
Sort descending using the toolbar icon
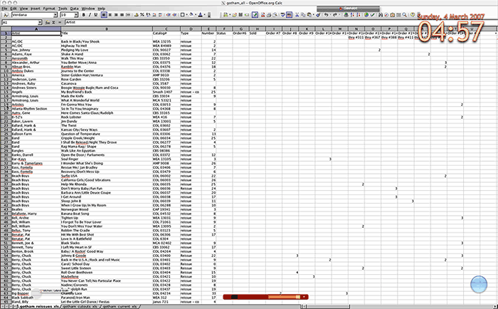click(359, 15)
